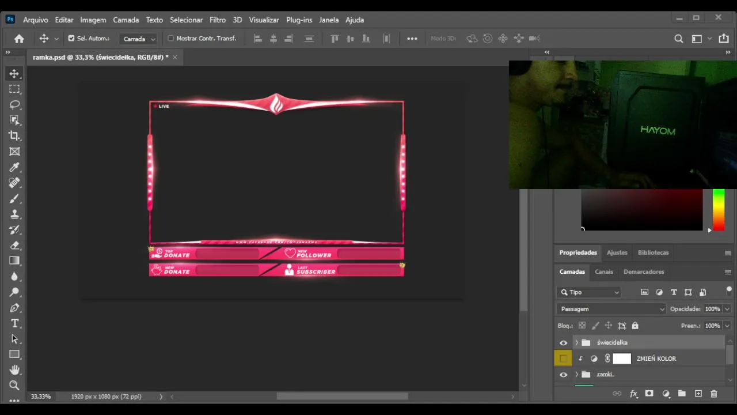Image resolution: width=737 pixels, height=415 pixels.
Task: Select the Eraser tool
Action: [x=14, y=245]
